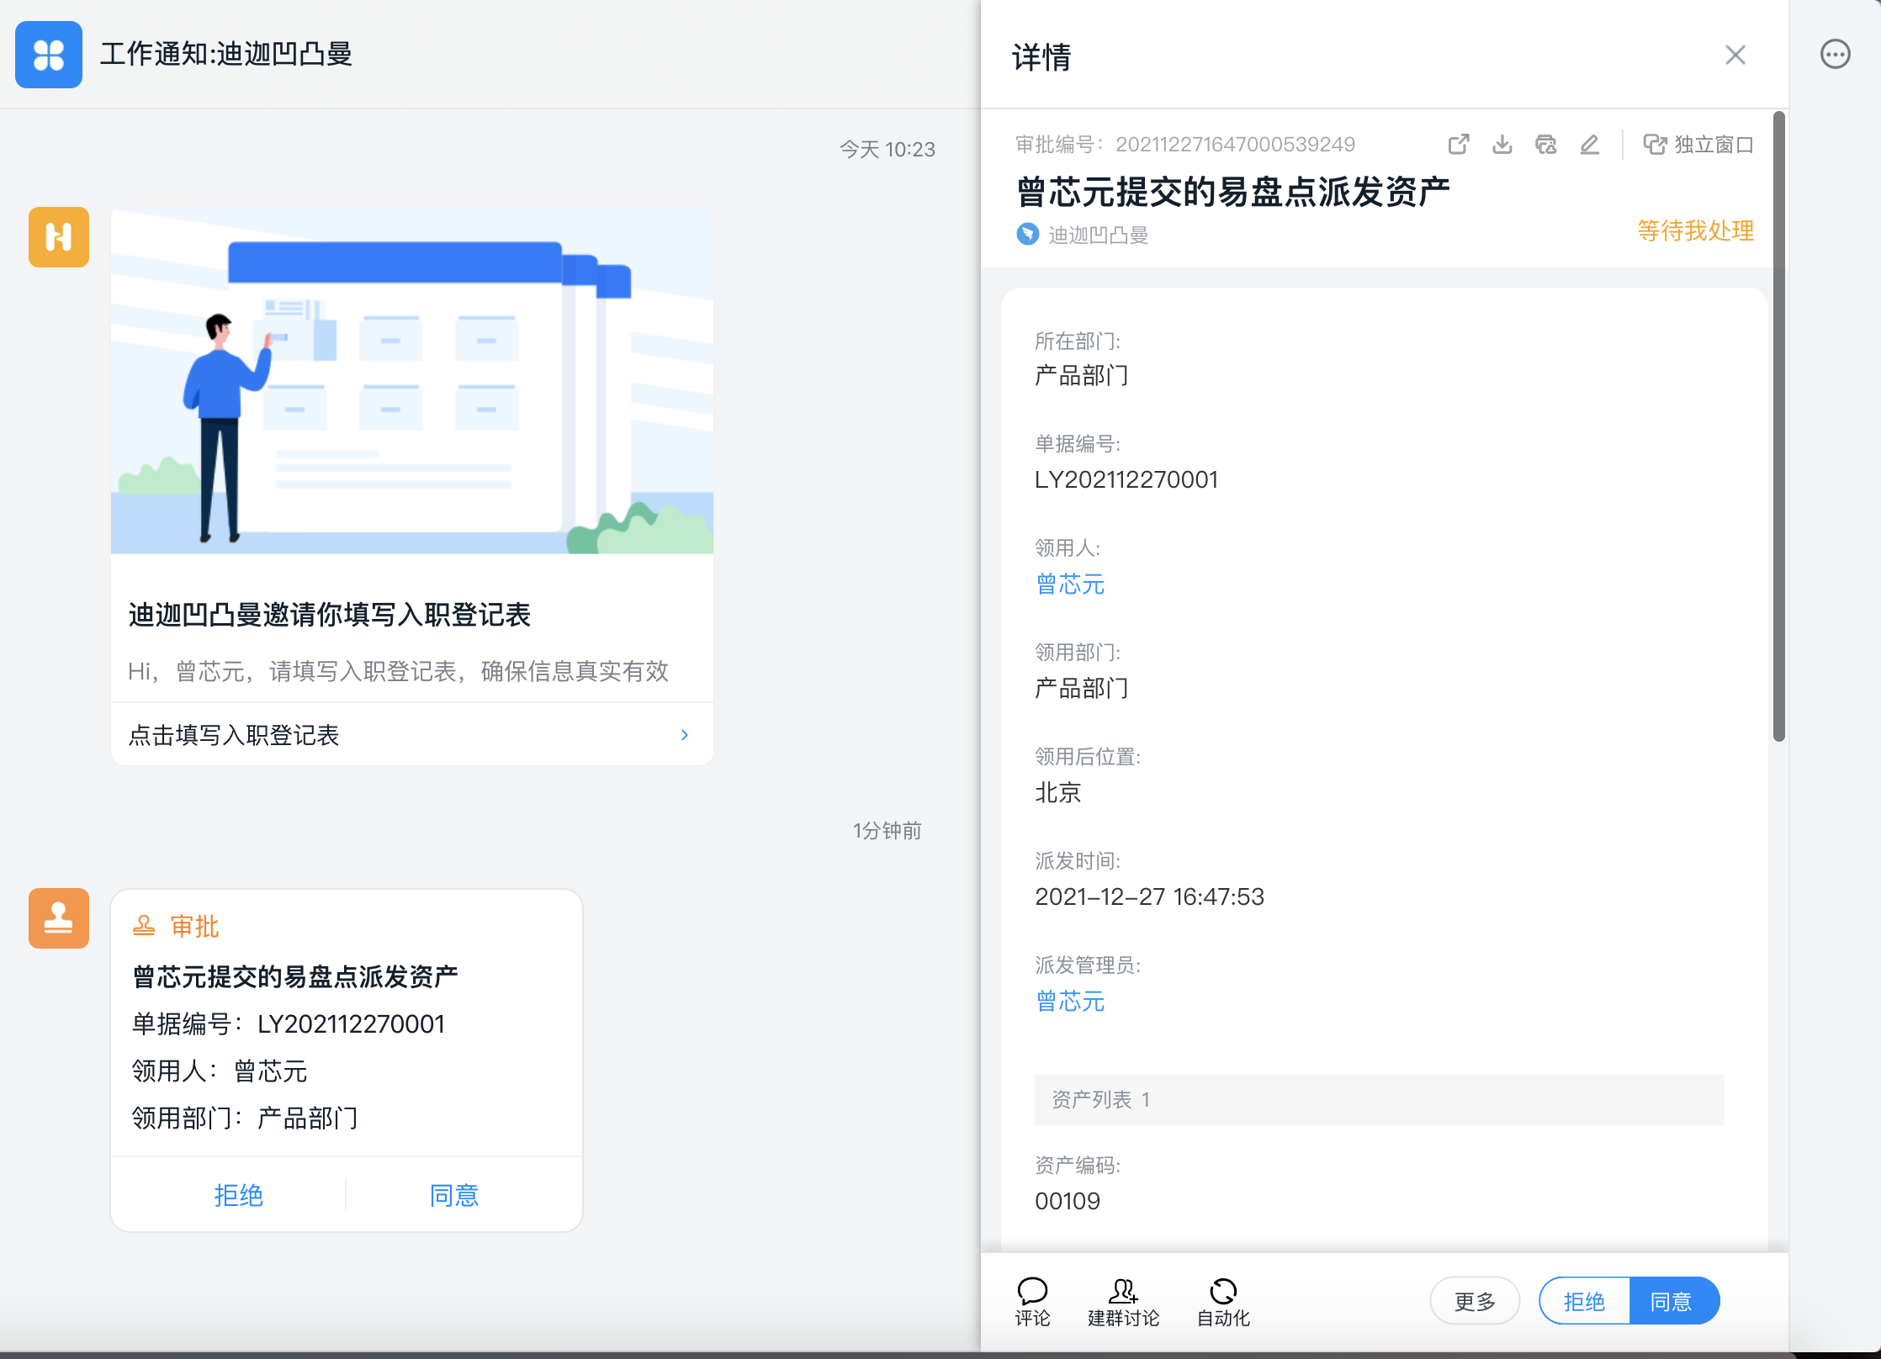The height and width of the screenshot is (1359, 1881).
Task: Expand the 更多 options button
Action: [x=1475, y=1301]
